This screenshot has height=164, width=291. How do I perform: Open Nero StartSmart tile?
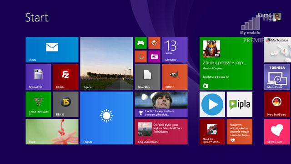[277, 104]
